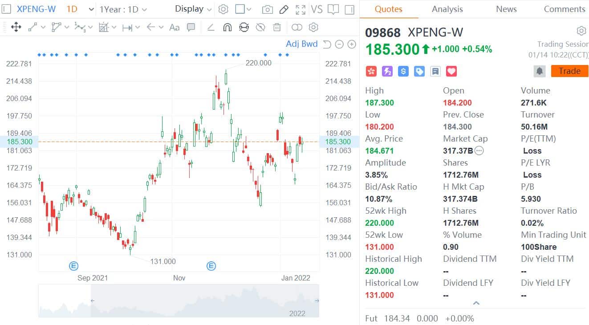Open the News tab
This screenshot has height=325, width=589.
(506, 8)
